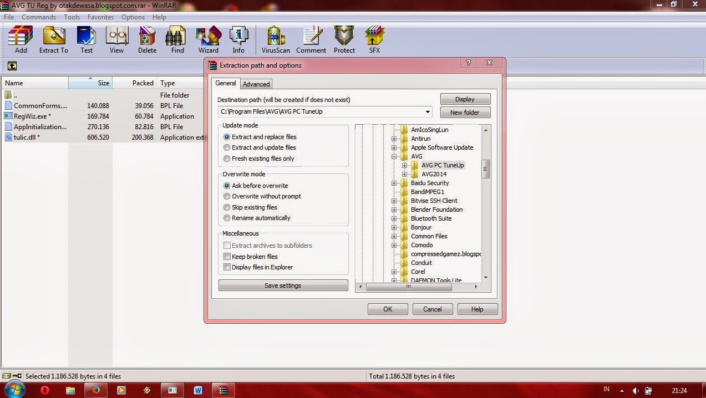Select the RegWiz.exe file icon
The width and height of the screenshot is (706, 398).
(8, 116)
